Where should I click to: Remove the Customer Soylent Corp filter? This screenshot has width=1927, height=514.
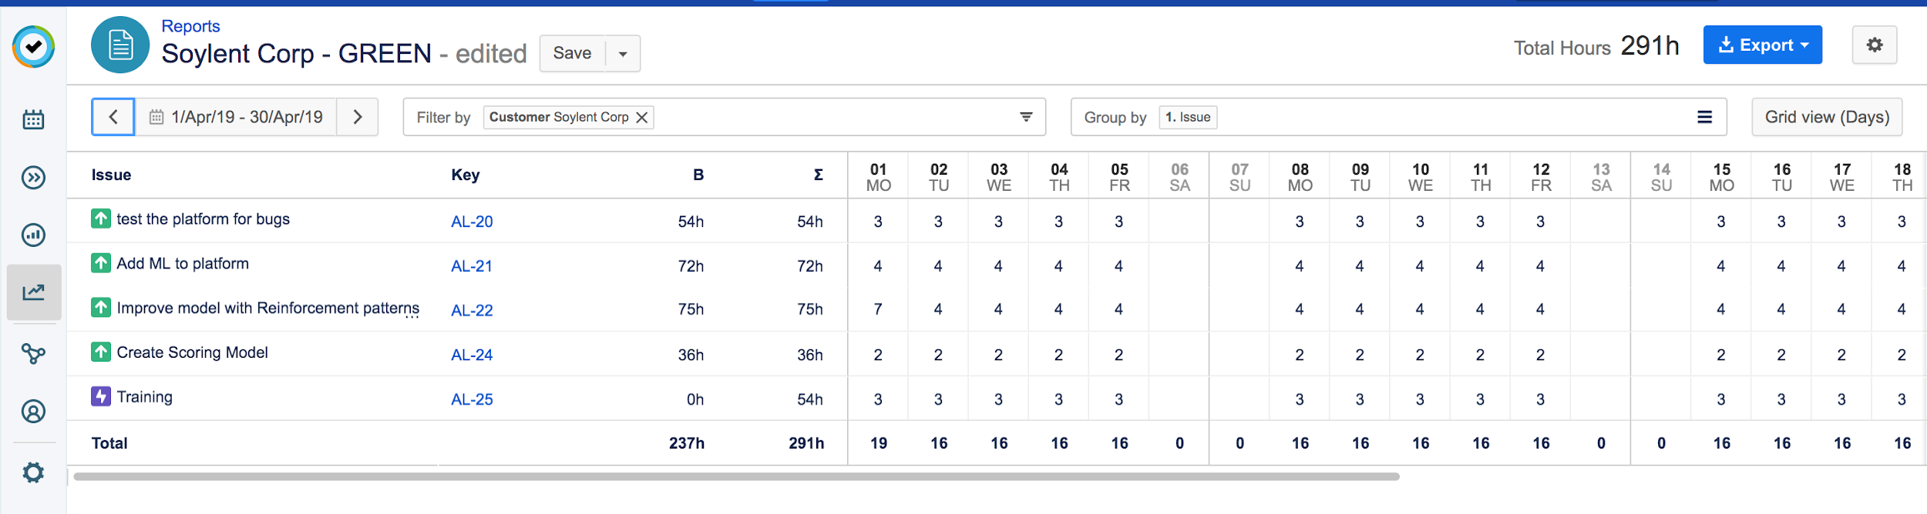click(641, 118)
